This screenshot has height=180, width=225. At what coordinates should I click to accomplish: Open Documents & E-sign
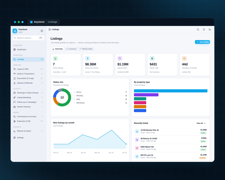pos(28,78)
